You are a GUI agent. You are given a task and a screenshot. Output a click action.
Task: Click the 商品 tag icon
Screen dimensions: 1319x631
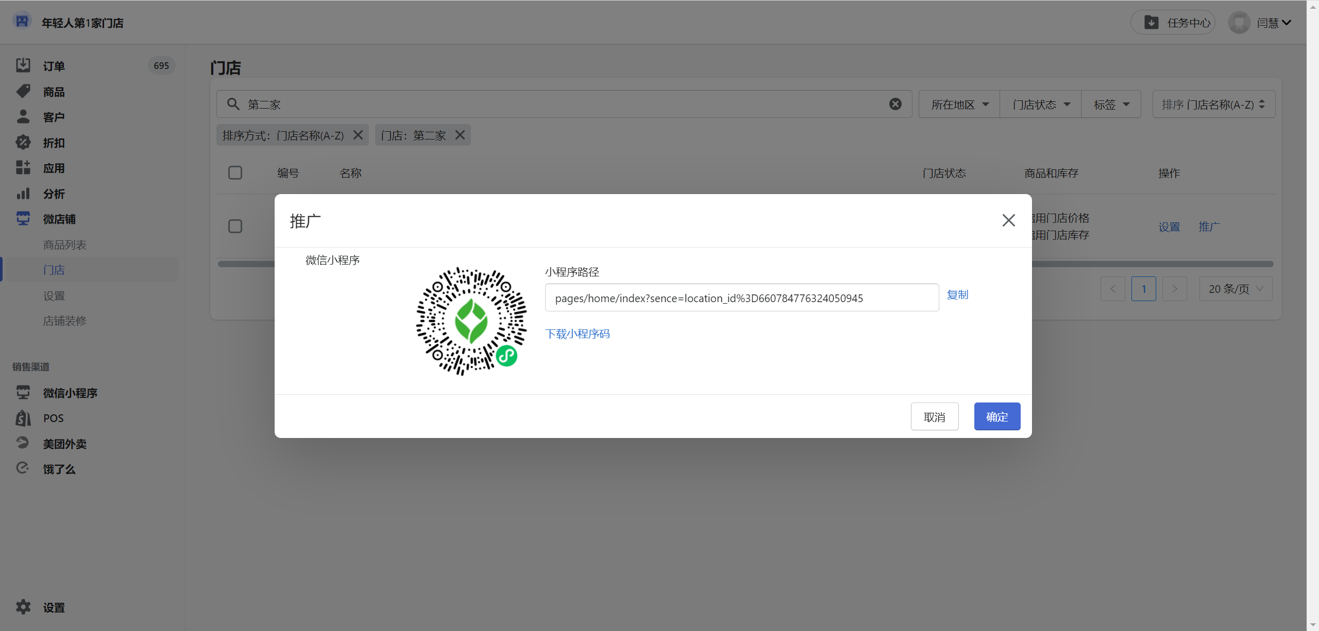[23, 91]
